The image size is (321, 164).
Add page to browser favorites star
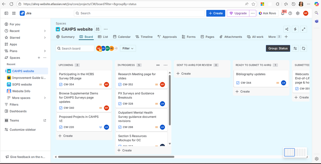[253, 4]
